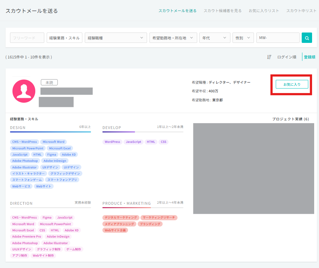Focus the MW- ID input field

click(278, 38)
